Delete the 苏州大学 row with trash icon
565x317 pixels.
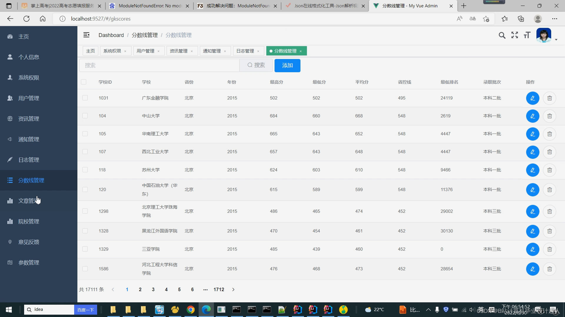549,170
